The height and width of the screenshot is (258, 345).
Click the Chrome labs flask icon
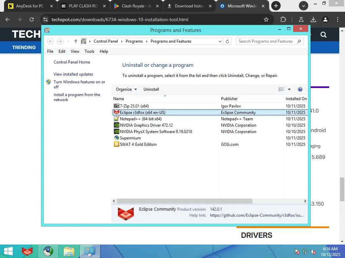coord(301,19)
